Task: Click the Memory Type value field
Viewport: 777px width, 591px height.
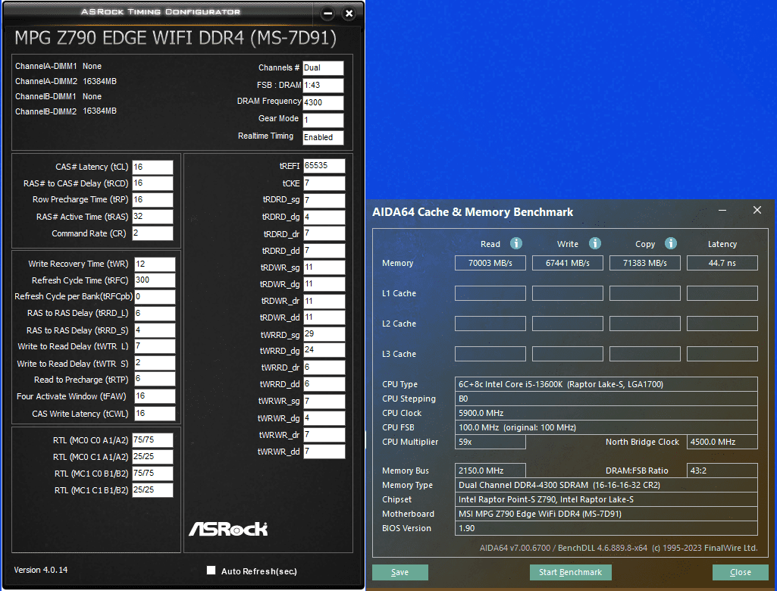Action: (x=606, y=485)
